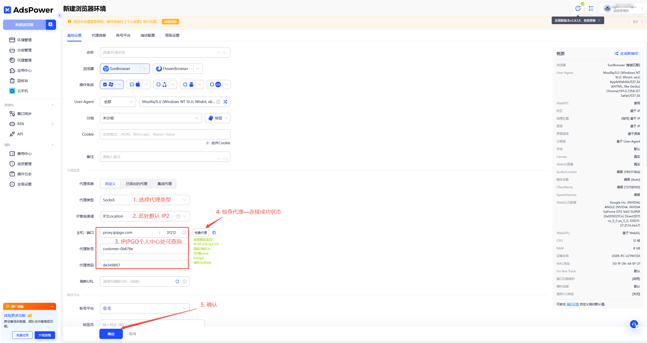The width and height of the screenshot is (647, 343).
Task: Click the customer support headset icon
Action: (x=634, y=324)
